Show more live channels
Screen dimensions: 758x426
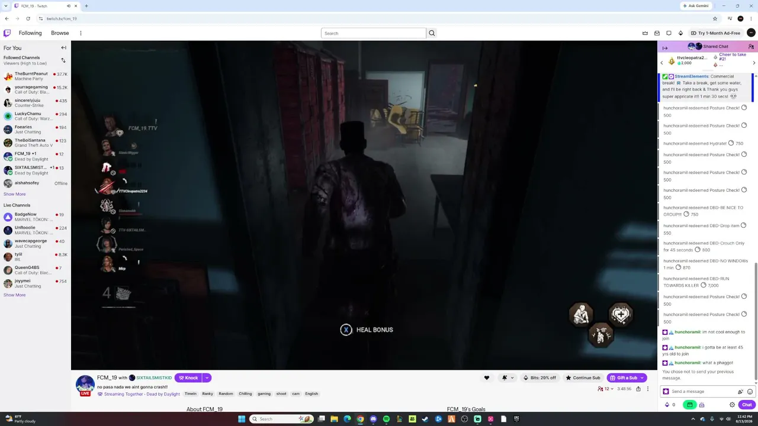tap(14, 295)
